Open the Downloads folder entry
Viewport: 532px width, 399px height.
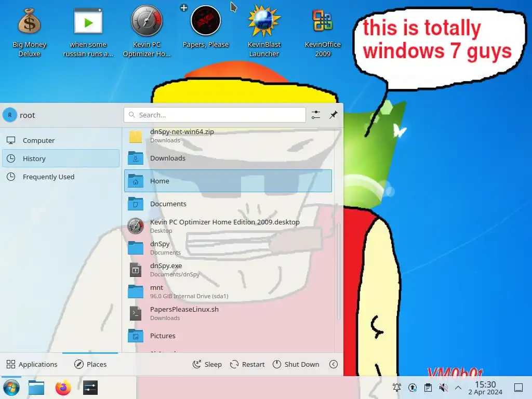pyautogui.click(x=228, y=158)
